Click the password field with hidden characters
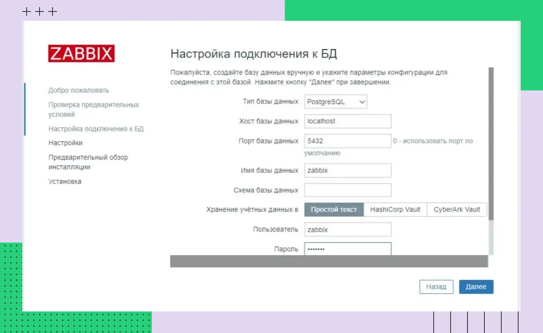 tap(347, 249)
